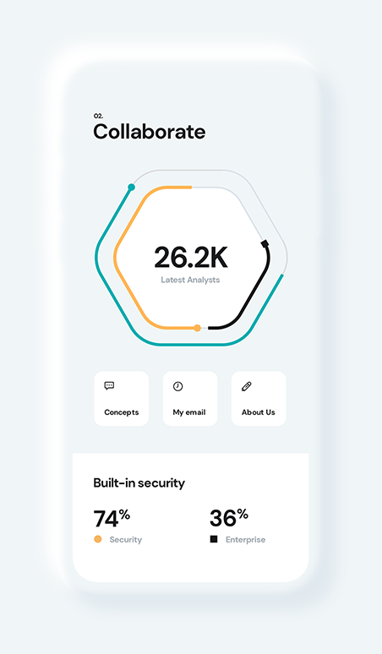Open the My email card
The image size is (382, 654).
(190, 398)
